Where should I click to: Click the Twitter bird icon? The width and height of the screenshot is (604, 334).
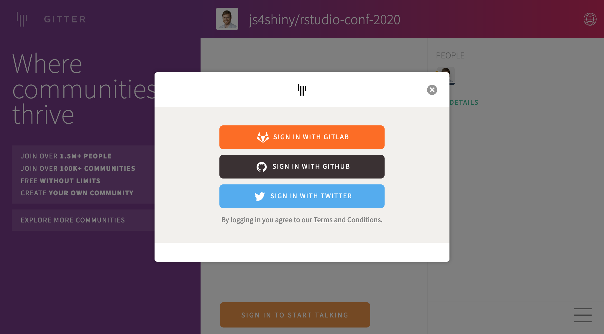coord(260,196)
